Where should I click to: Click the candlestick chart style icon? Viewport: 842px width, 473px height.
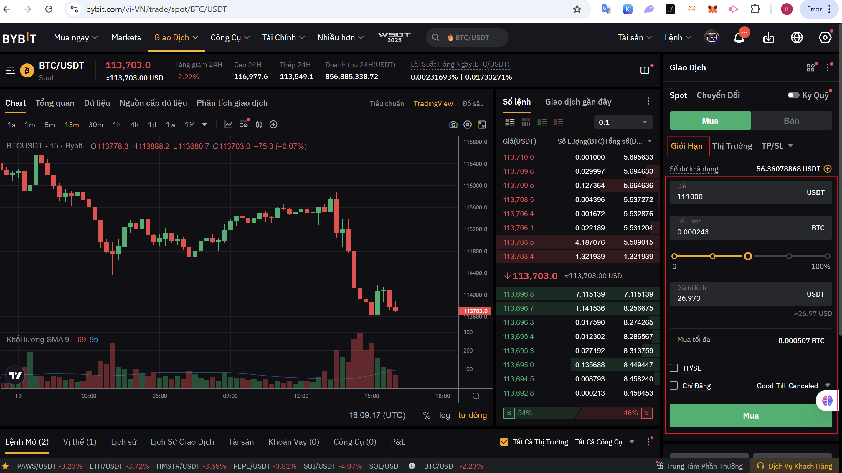tap(259, 125)
